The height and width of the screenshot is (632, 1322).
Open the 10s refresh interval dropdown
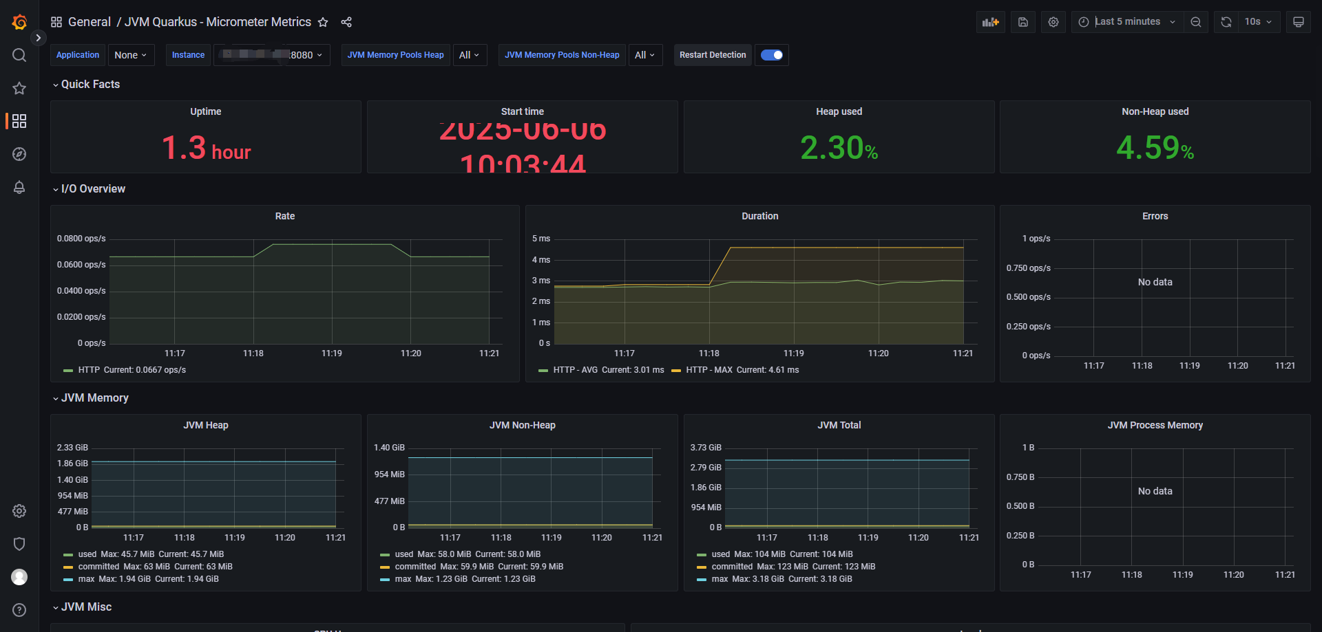(1259, 22)
